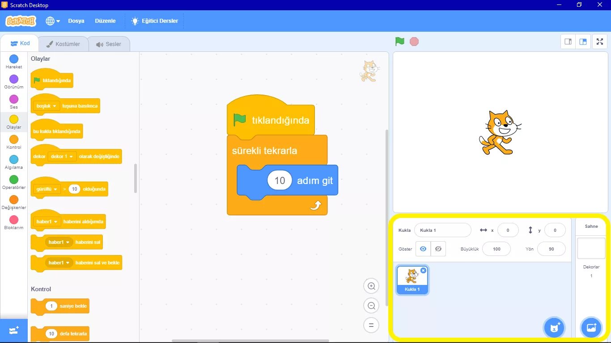The width and height of the screenshot is (611, 343).
Task: Open the Operatörler block category
Action: [14, 182]
